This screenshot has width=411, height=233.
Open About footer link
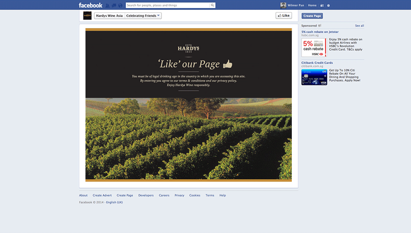coord(83,195)
